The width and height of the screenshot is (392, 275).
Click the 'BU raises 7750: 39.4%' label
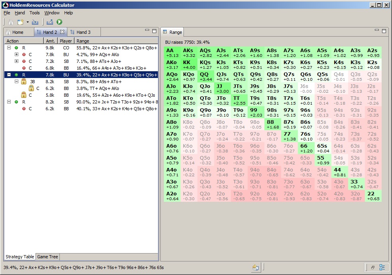coord(187,42)
